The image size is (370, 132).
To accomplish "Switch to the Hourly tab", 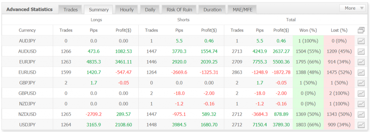I will click(127, 10).
